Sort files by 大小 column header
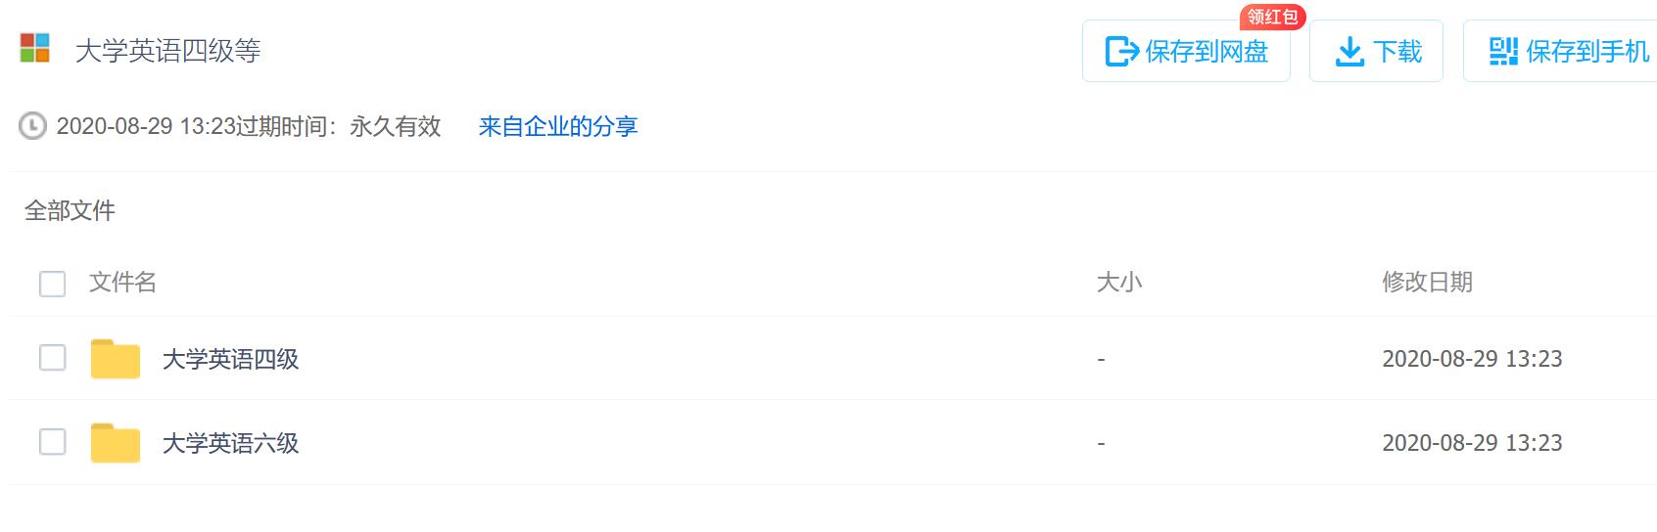 point(1119,283)
